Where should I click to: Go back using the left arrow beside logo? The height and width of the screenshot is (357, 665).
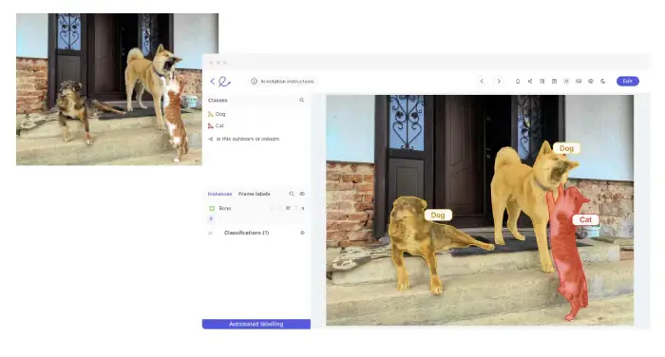[213, 81]
